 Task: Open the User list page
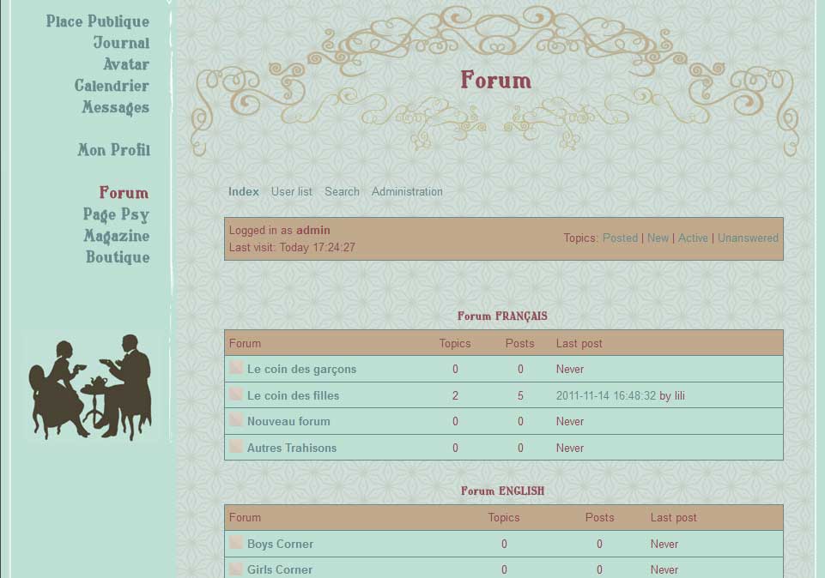click(x=292, y=192)
